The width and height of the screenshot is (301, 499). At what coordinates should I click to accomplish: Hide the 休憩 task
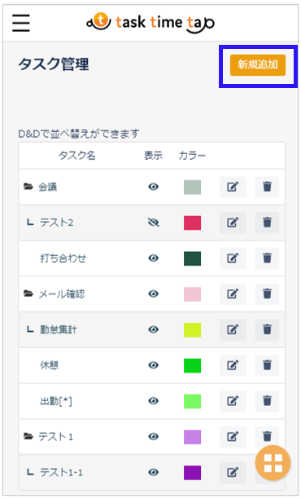(154, 365)
